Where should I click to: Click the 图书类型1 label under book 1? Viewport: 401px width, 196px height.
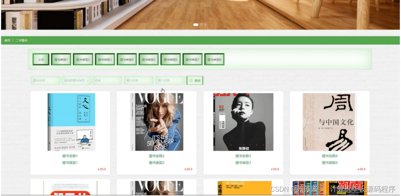[x=70, y=163]
